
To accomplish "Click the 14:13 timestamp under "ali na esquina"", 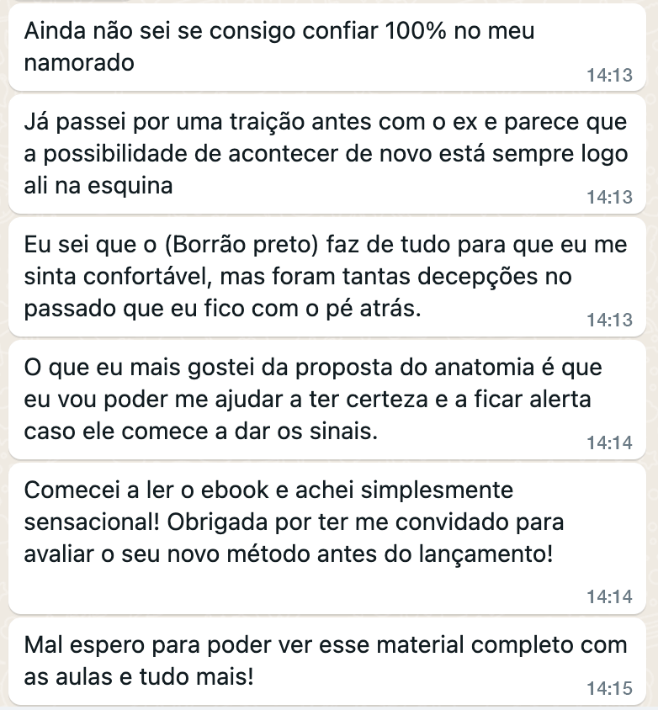I will (609, 198).
